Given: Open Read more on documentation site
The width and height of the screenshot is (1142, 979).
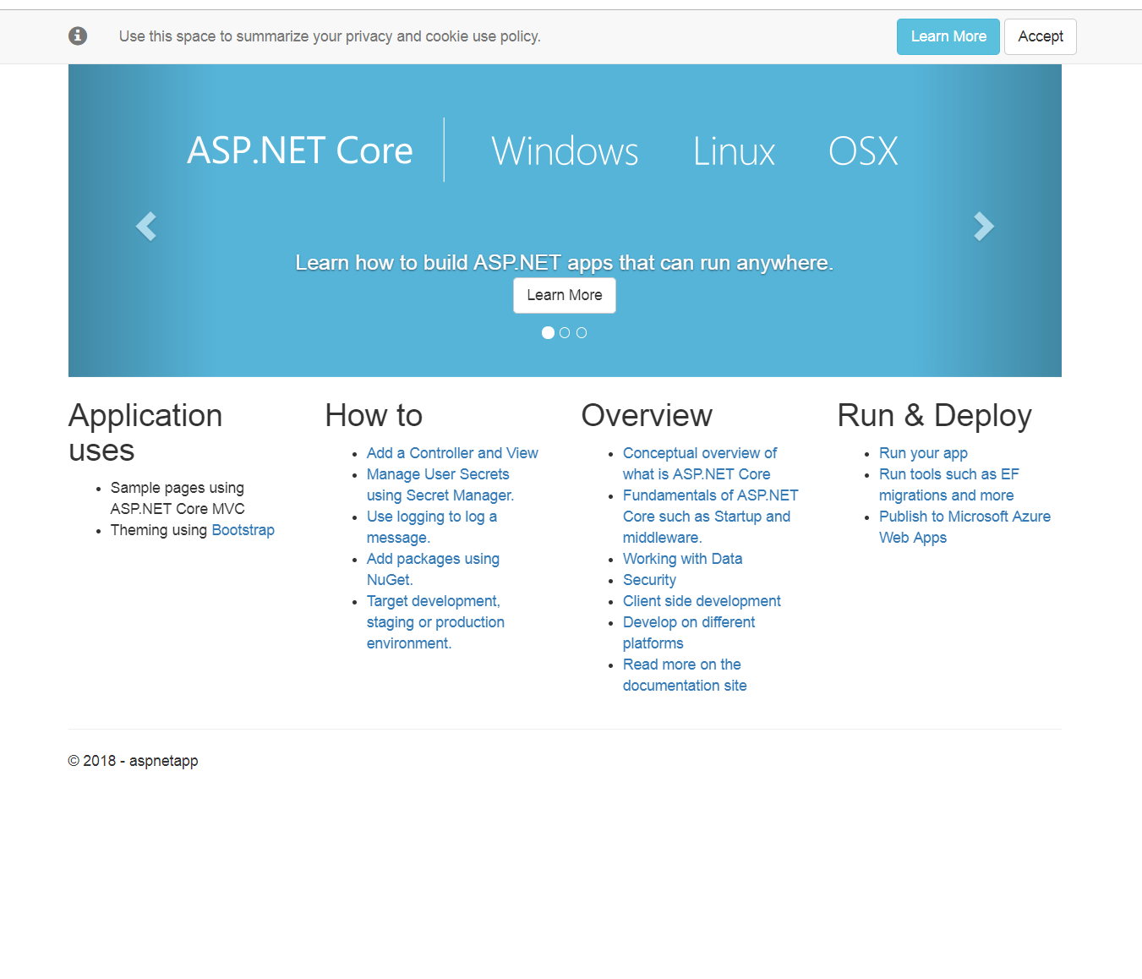Looking at the screenshot, I should 685,675.
